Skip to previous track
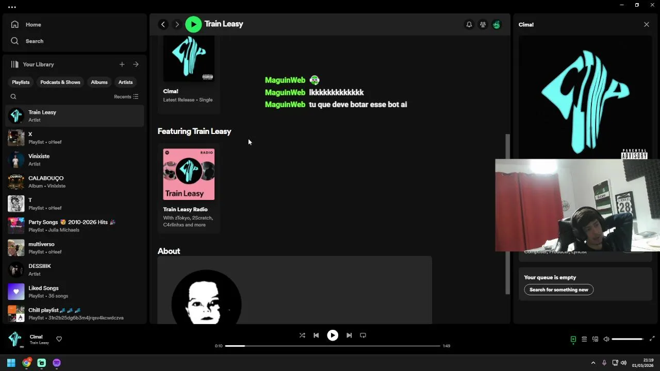 (x=316, y=335)
